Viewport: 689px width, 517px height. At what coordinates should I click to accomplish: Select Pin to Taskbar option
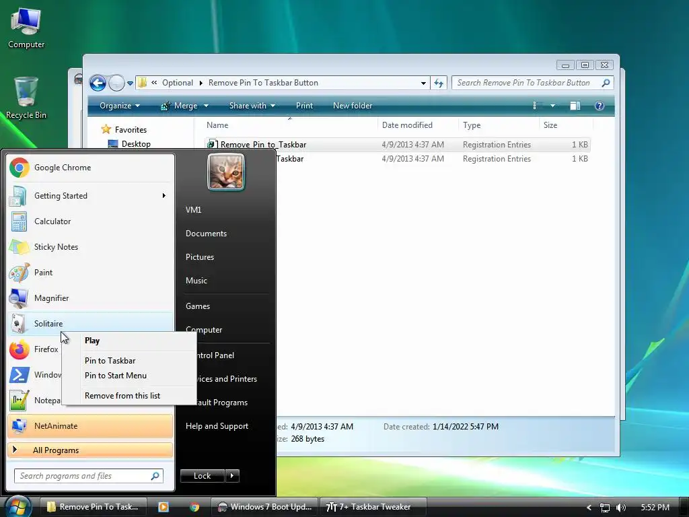coord(110,361)
